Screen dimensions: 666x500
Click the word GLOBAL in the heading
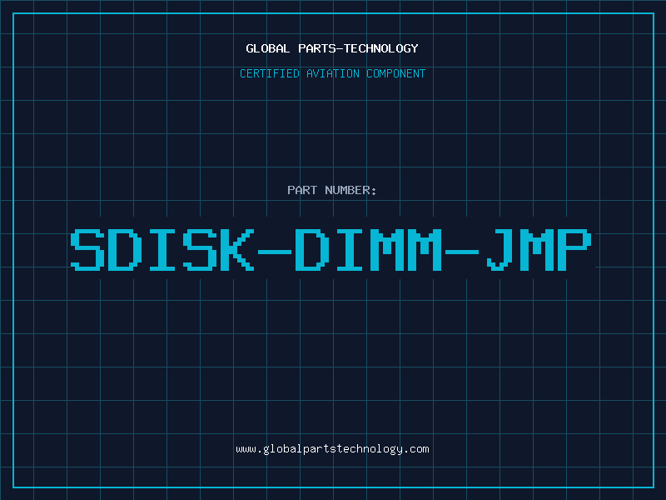click(268, 48)
